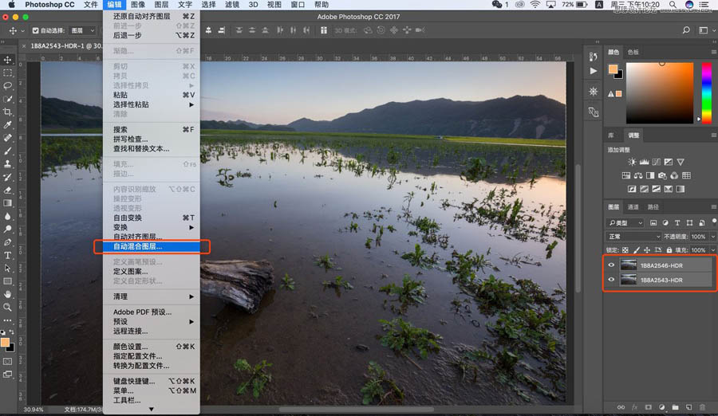Select the Dodge tool

8,229
